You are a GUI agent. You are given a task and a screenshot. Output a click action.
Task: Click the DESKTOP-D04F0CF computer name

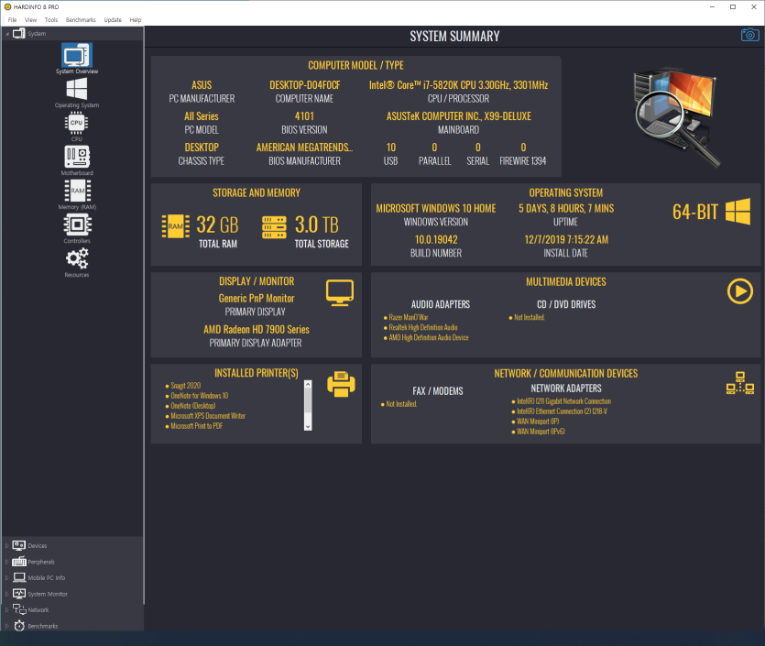point(305,85)
